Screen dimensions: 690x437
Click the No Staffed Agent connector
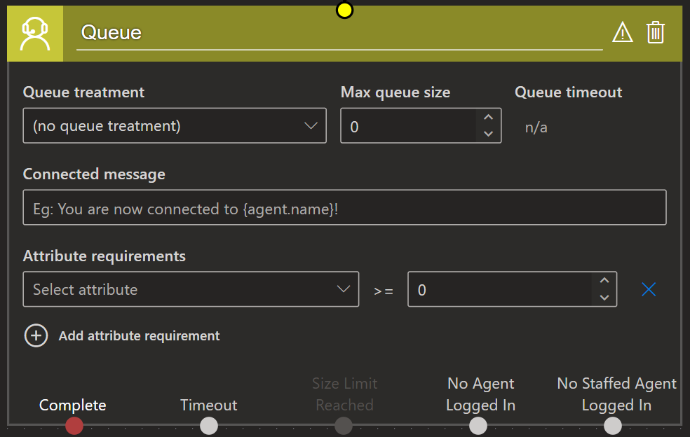tap(613, 425)
